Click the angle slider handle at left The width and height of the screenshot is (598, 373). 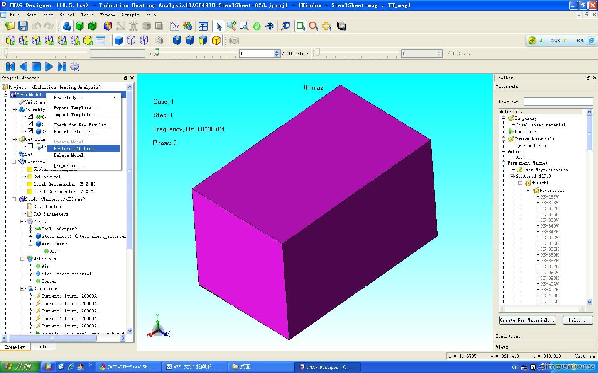pos(6,53)
